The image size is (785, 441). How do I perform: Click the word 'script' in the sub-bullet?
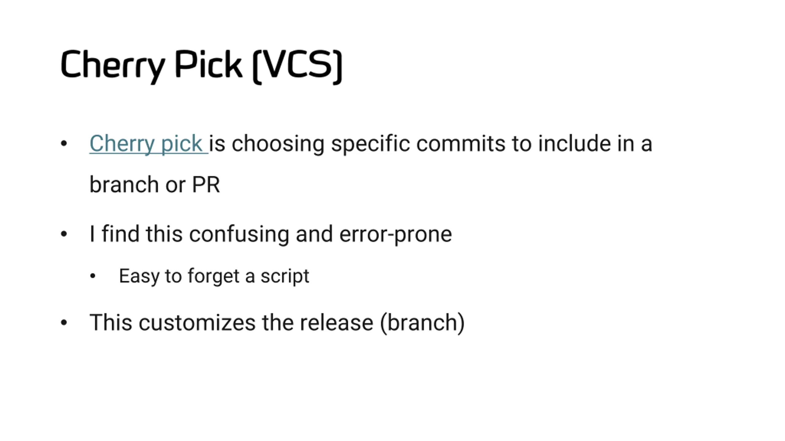click(285, 277)
